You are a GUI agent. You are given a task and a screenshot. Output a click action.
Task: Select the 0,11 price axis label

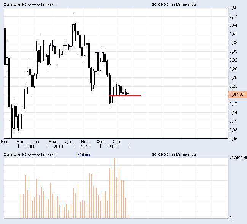pyautogui.click(x=233, y=121)
